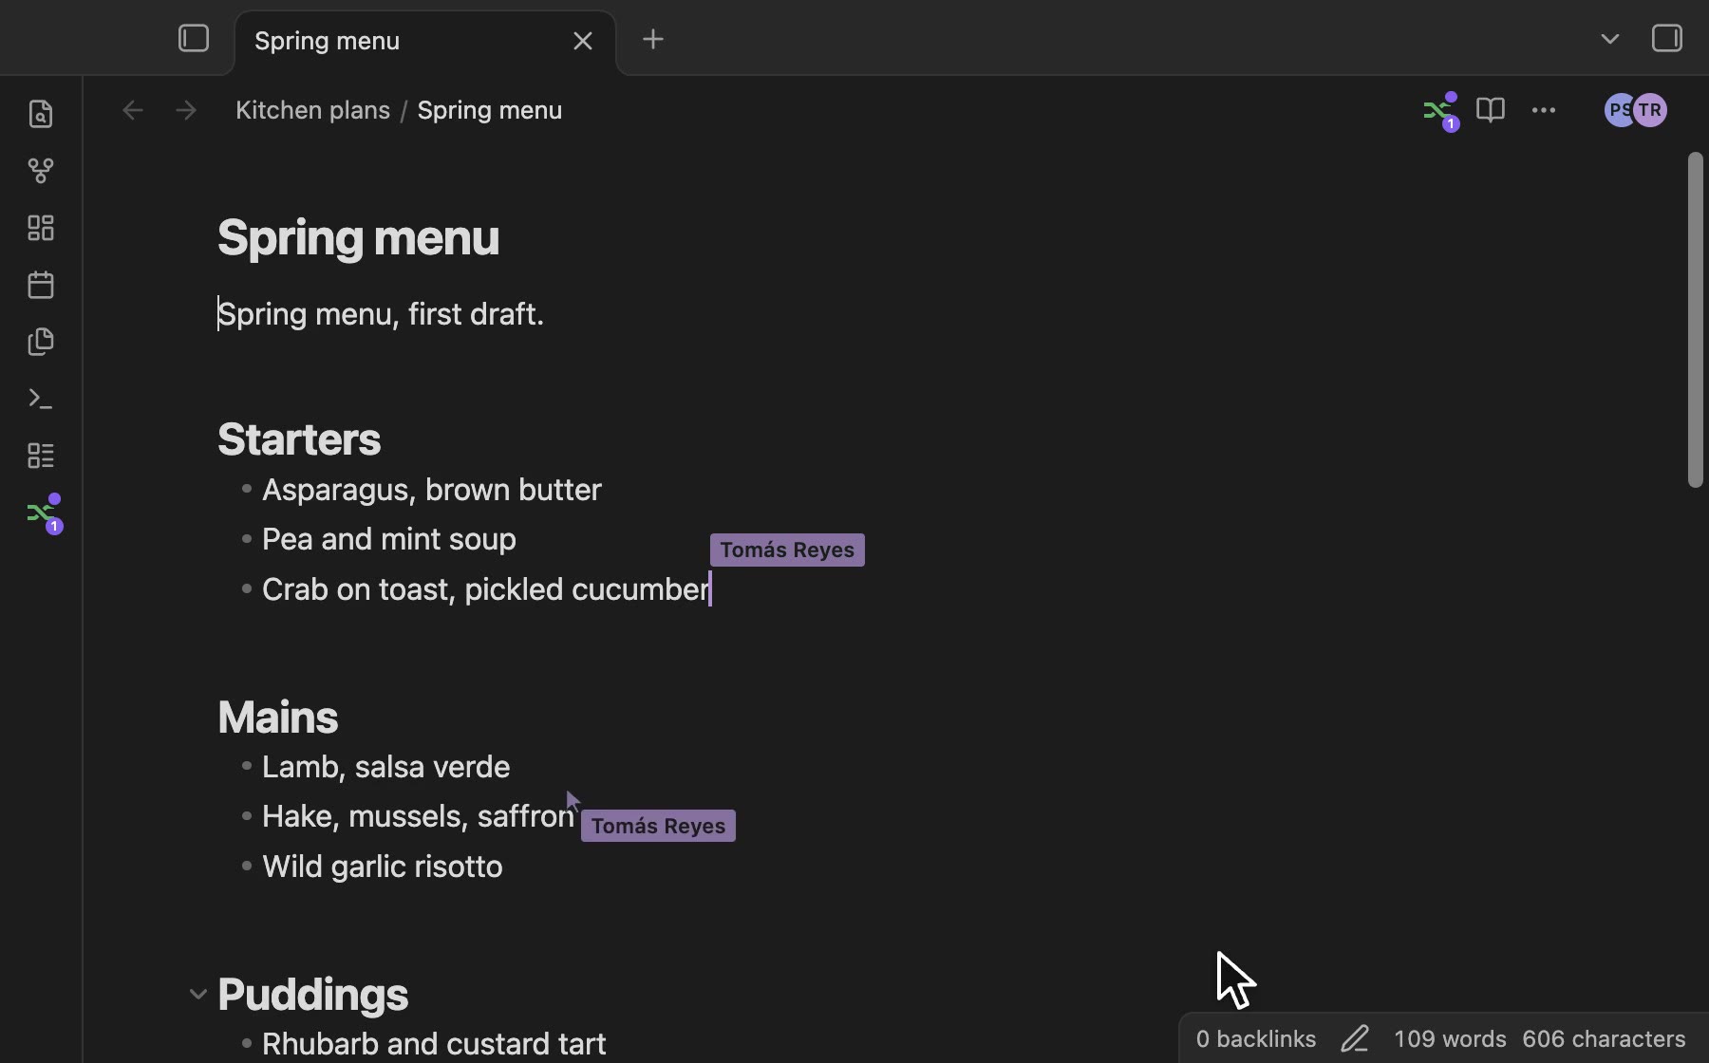
Task: Click the Wild garlic risotto bullet
Action: [383, 867]
